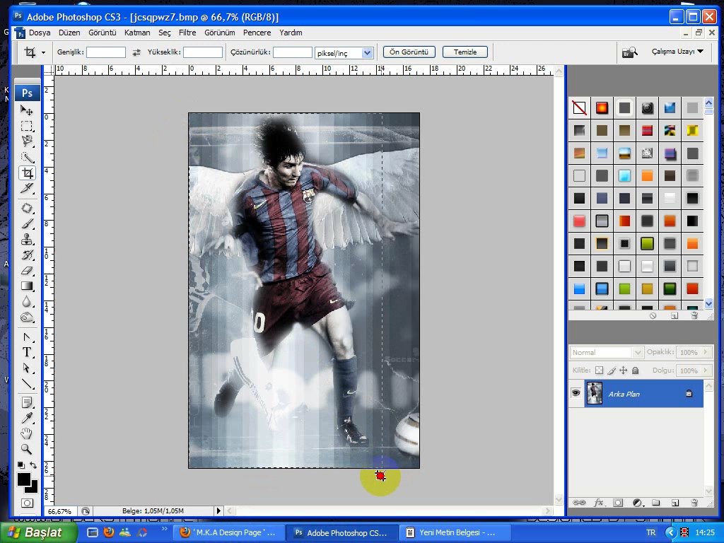Delete layer with the Layers panel trash icon
The height and width of the screenshot is (543, 724).
coord(694,503)
